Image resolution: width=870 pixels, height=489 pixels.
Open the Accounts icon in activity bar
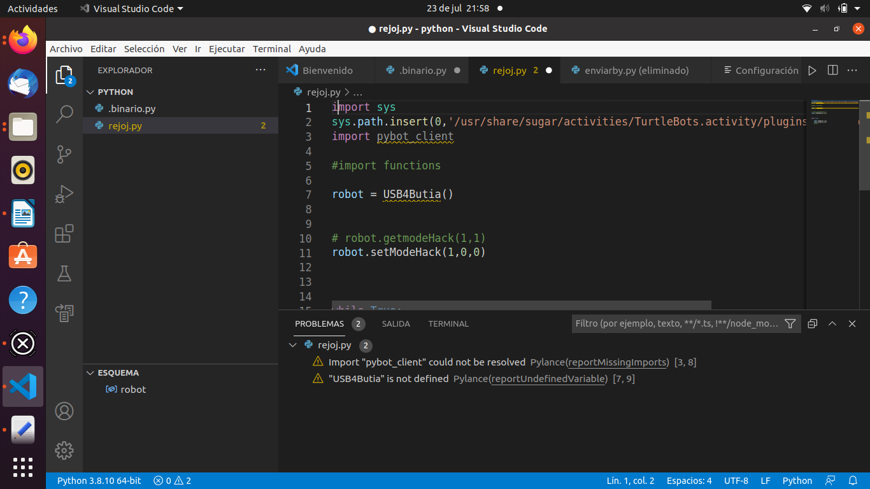tap(64, 411)
